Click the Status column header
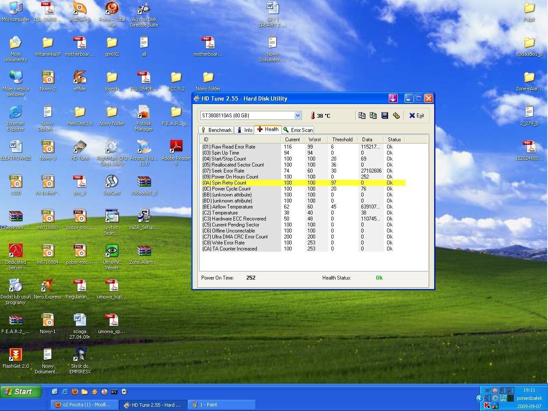The height and width of the screenshot is (411, 548). tap(394, 140)
